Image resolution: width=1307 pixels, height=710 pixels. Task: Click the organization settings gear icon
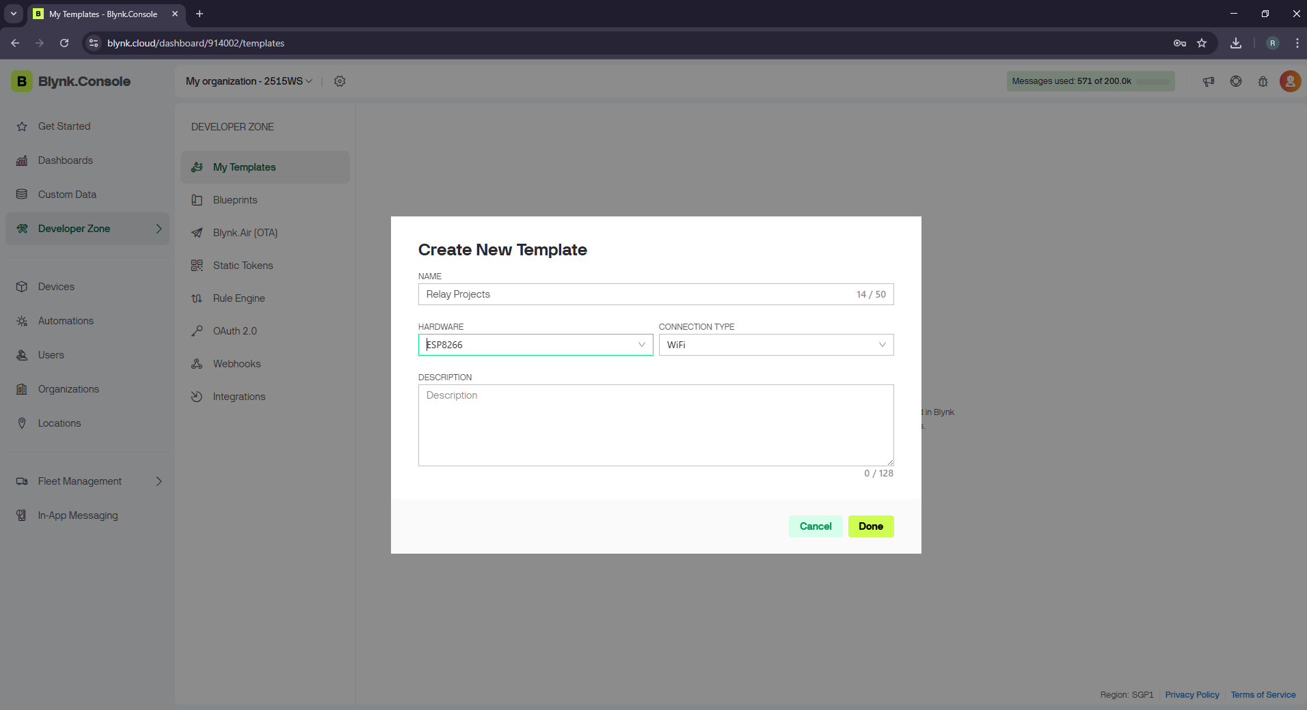click(340, 81)
